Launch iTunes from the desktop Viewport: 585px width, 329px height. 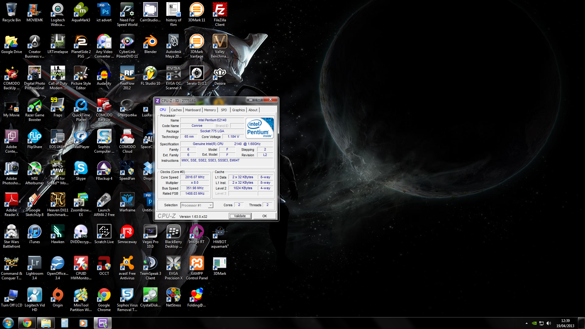[x=34, y=234]
